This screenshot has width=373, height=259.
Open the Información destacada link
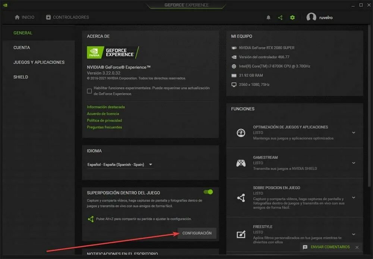(106, 107)
